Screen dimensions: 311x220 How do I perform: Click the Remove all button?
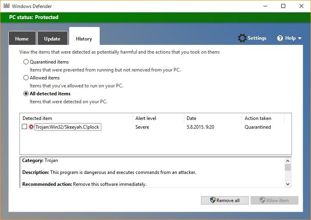(x=224, y=201)
